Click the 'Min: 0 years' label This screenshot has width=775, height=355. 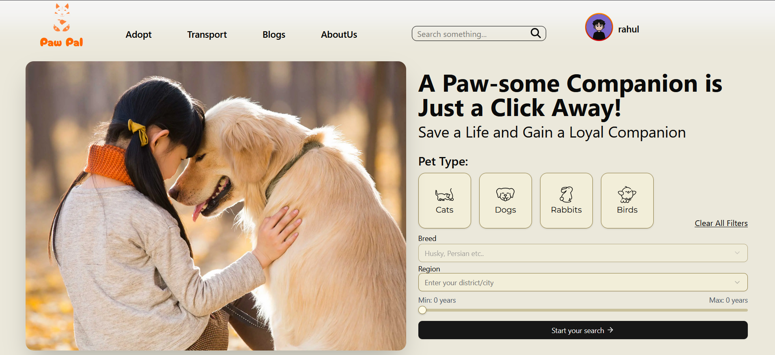(x=437, y=300)
